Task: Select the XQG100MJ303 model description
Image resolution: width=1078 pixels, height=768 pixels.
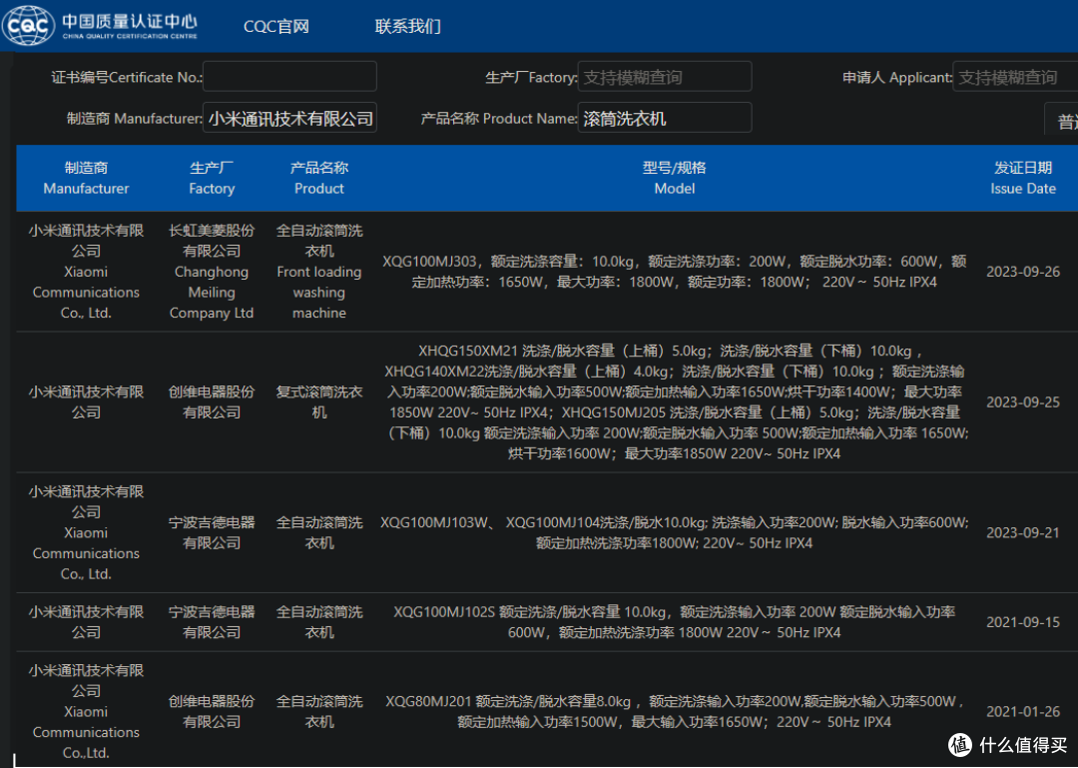Action: tap(675, 271)
